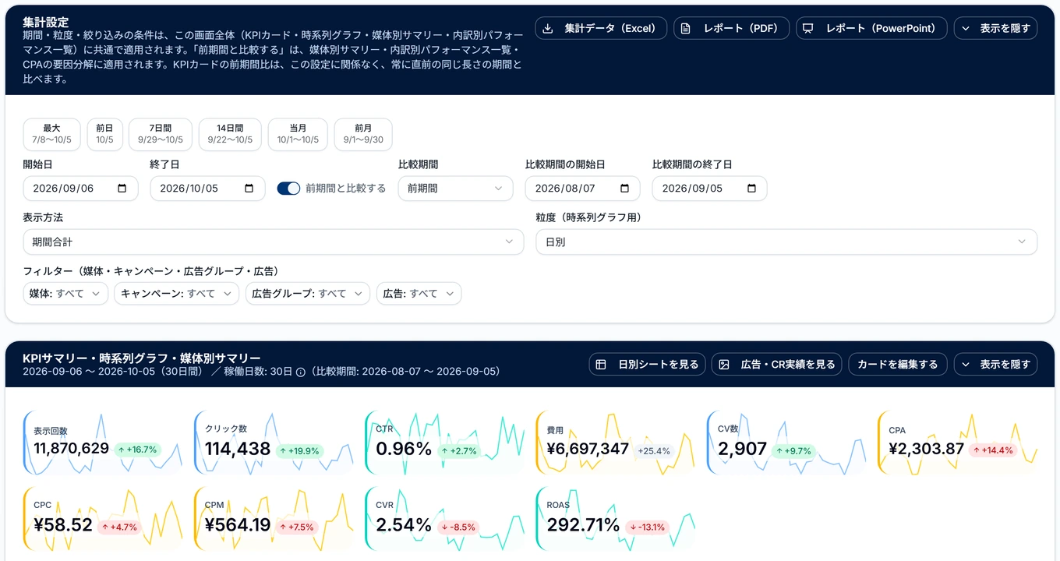The width and height of the screenshot is (1060, 561).
Task: Open the calendar picker for 開始日
Action: coord(122,189)
